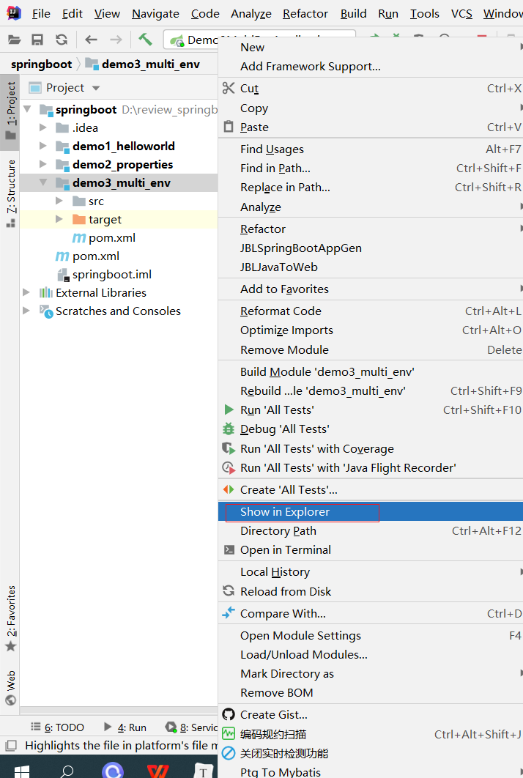Select the springboot.iml file in tree
The width and height of the screenshot is (523, 778).
(111, 274)
